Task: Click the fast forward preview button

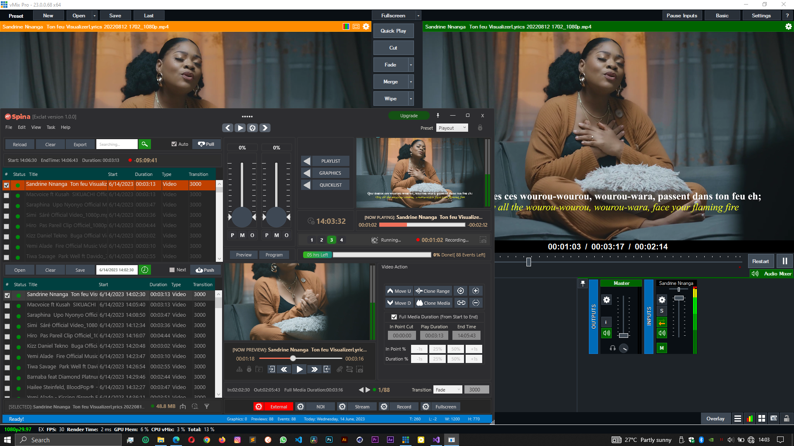Action: [314, 369]
